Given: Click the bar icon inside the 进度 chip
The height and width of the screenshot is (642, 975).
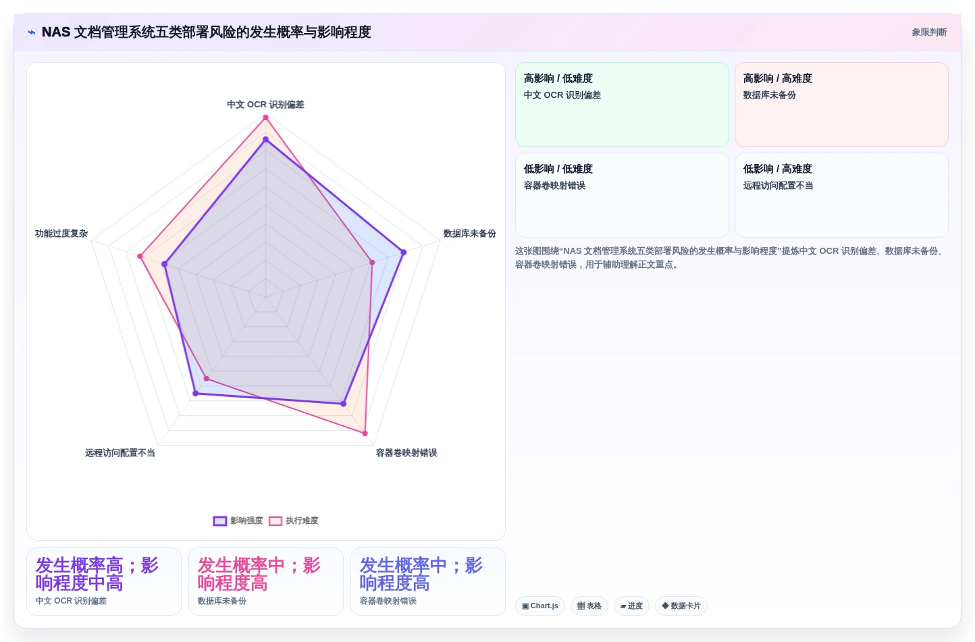Looking at the screenshot, I should click(x=623, y=606).
